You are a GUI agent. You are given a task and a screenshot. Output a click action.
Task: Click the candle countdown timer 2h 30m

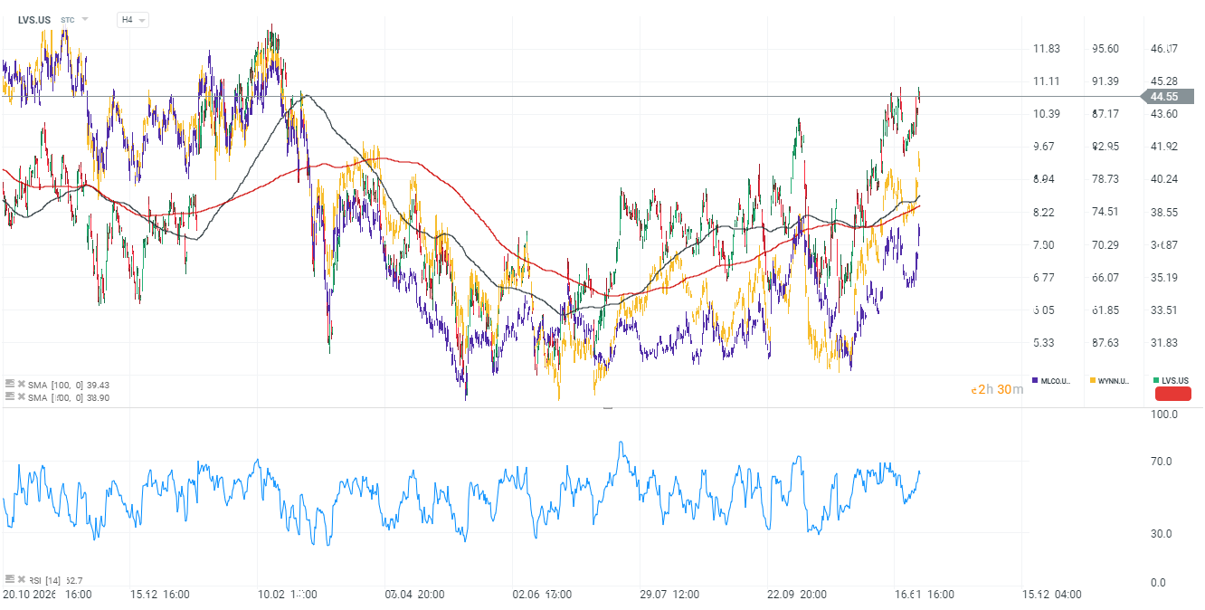pyautogui.click(x=996, y=389)
